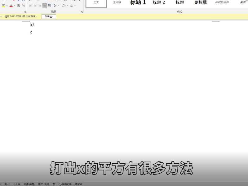The height and width of the screenshot is (186, 248).
Task: Expand the Shading dropdown arrow
Action: [67, 5]
